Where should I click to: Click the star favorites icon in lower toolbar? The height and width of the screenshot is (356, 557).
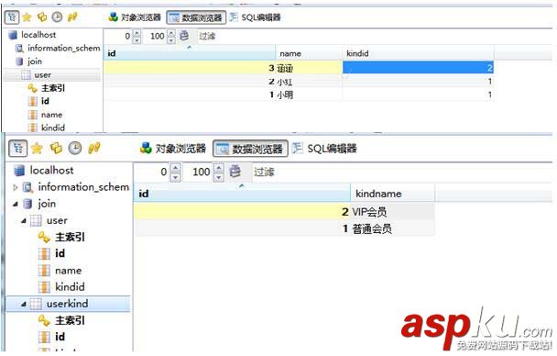[37, 148]
